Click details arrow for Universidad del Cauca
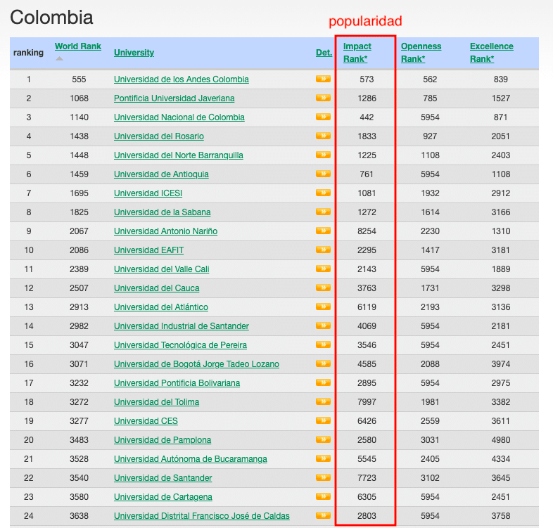This screenshot has height=528, width=553. point(323,288)
